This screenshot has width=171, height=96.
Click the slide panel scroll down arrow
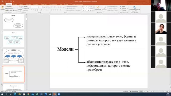point(26,90)
